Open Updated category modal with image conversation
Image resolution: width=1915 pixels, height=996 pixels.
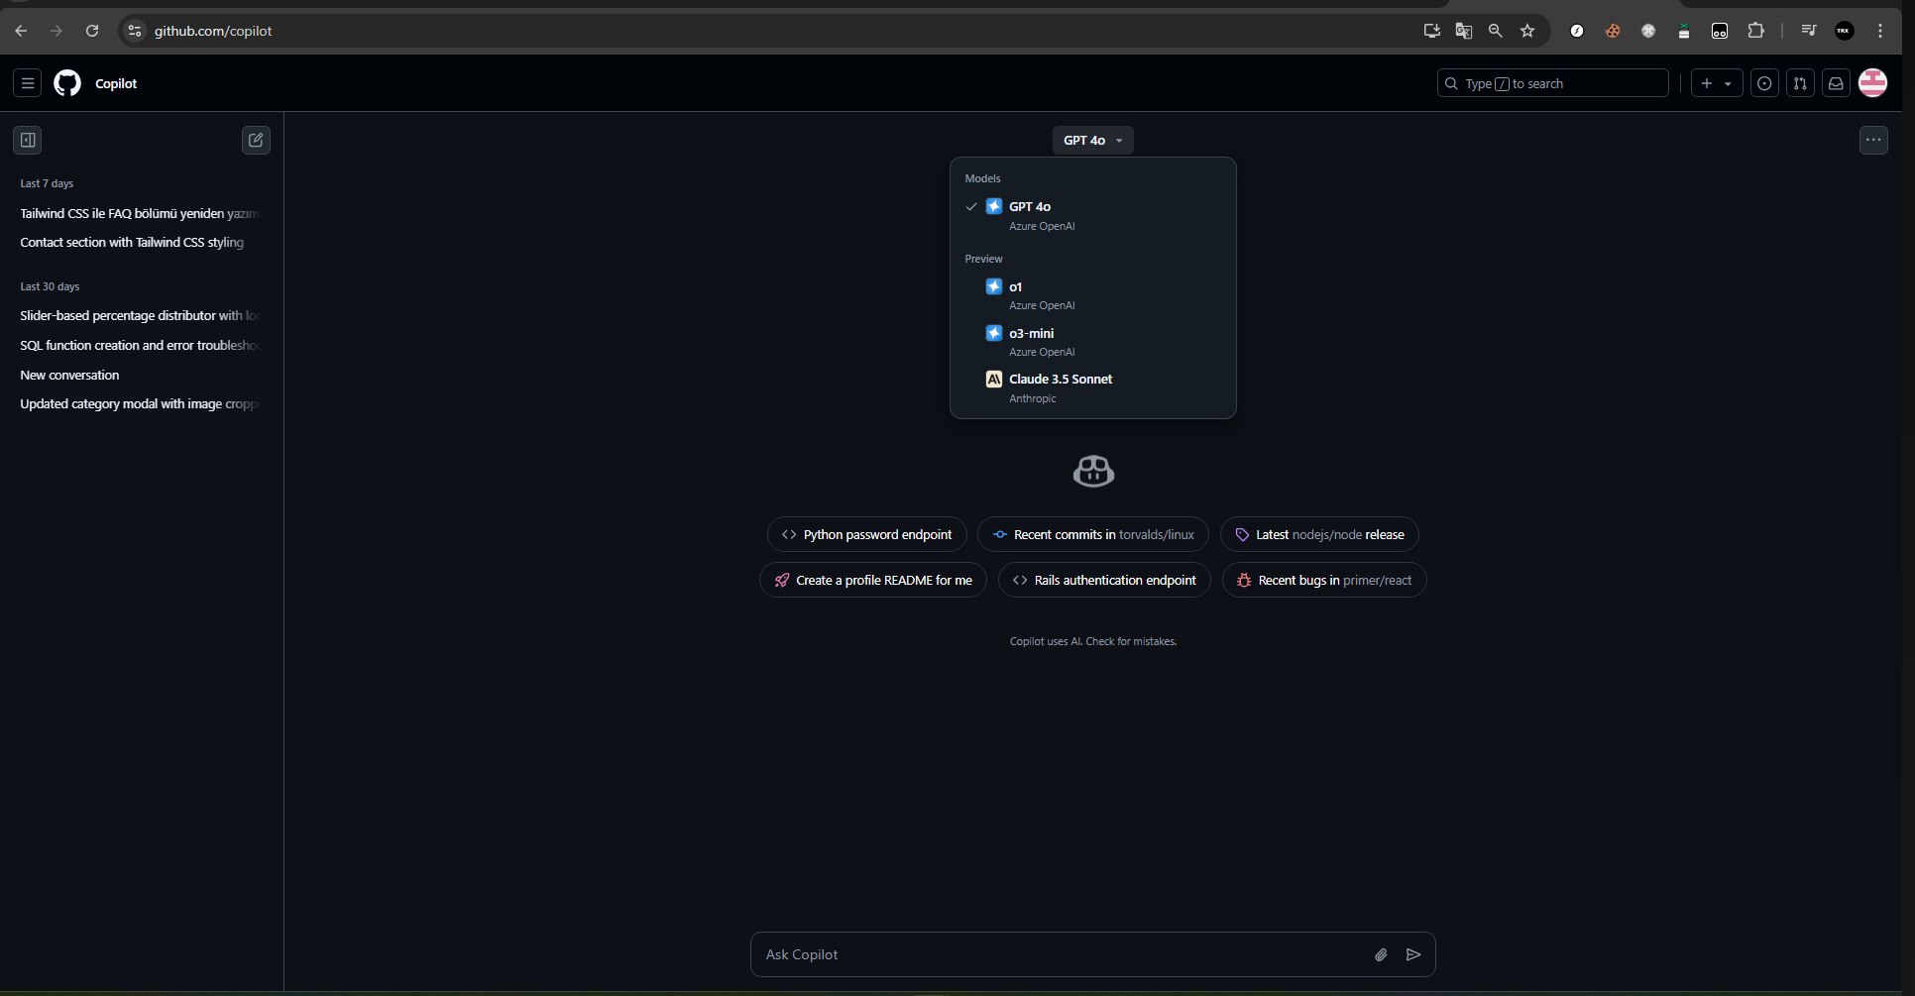click(x=141, y=403)
